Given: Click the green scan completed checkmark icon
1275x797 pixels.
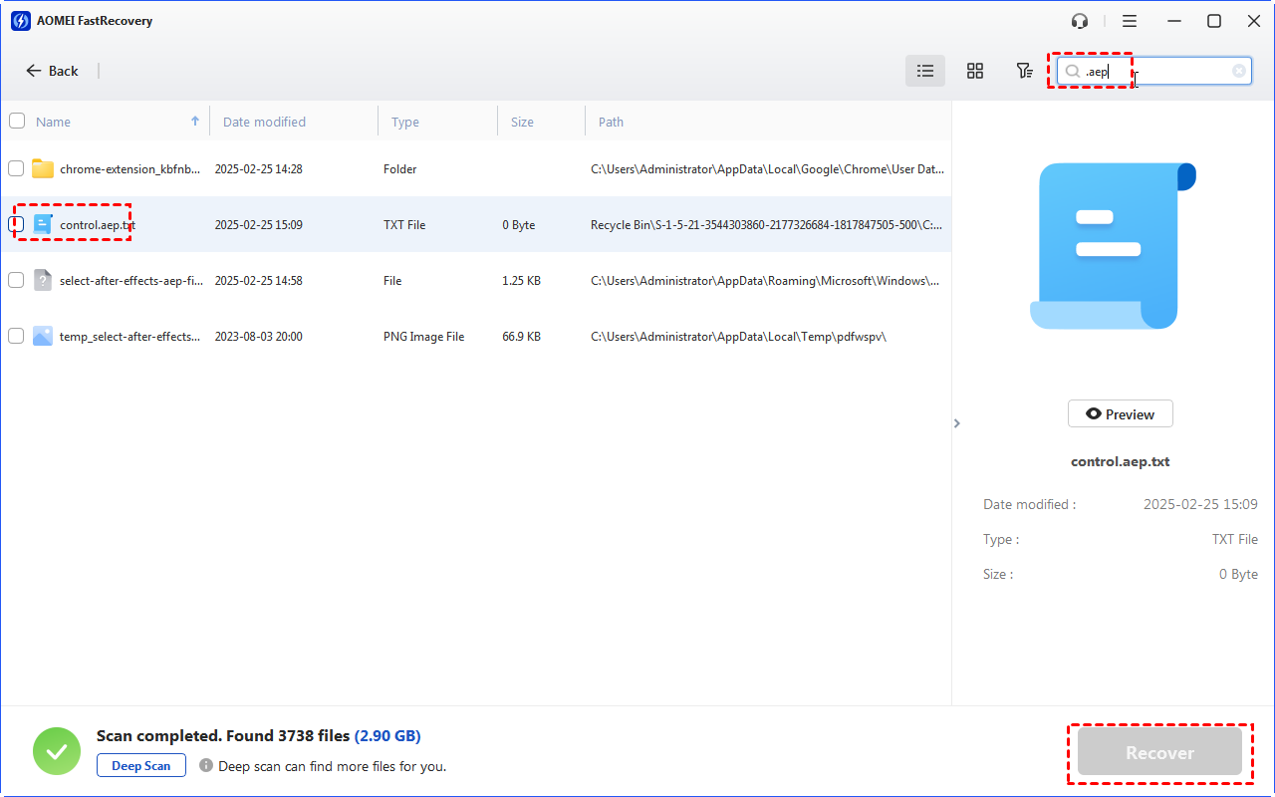Looking at the screenshot, I should click(x=57, y=751).
